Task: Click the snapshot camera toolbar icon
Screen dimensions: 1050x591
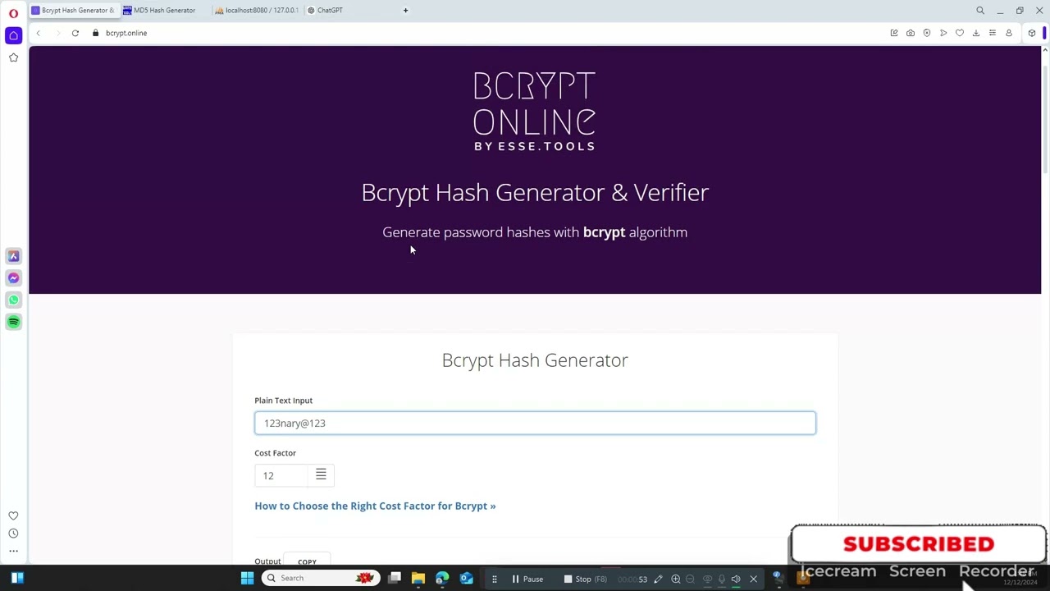Action: tap(911, 33)
